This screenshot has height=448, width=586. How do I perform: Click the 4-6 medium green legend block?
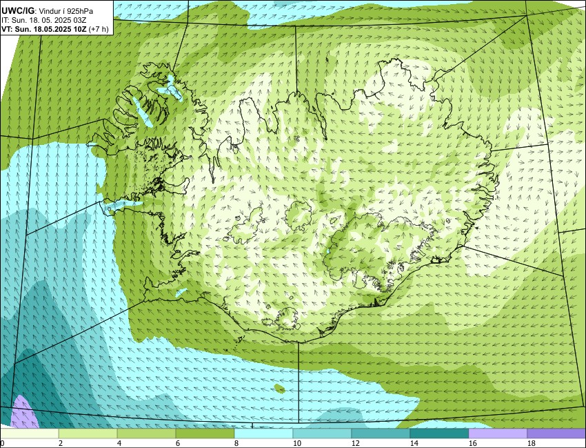pyautogui.click(x=146, y=434)
